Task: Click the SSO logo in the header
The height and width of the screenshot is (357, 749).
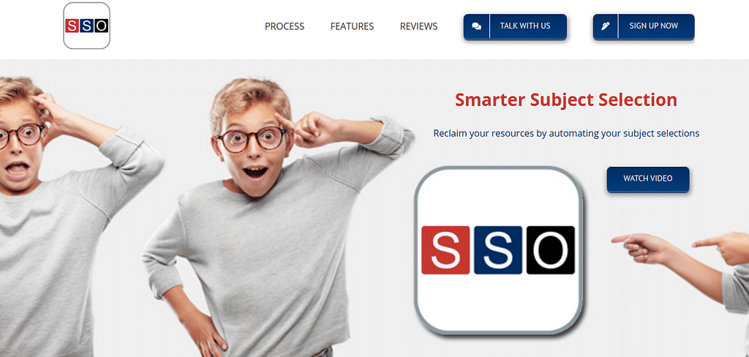Action: pos(87,26)
